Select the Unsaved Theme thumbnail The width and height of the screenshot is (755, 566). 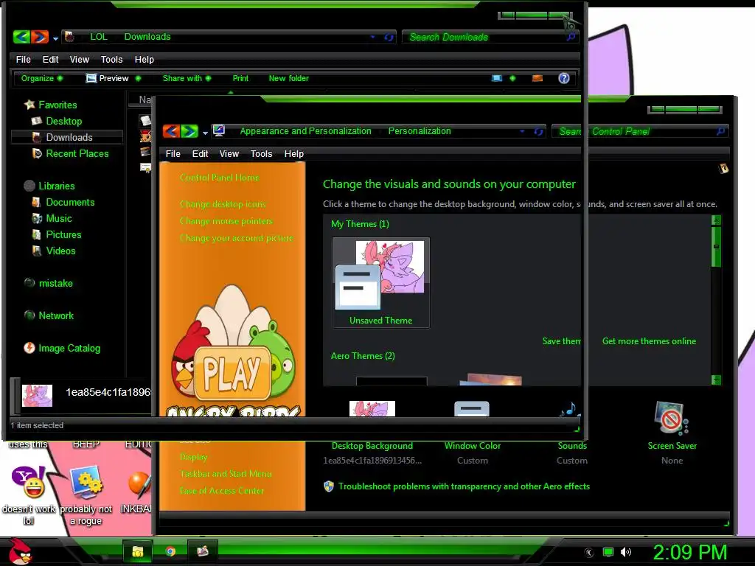pyautogui.click(x=381, y=282)
